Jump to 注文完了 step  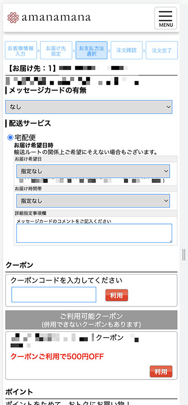point(162,50)
